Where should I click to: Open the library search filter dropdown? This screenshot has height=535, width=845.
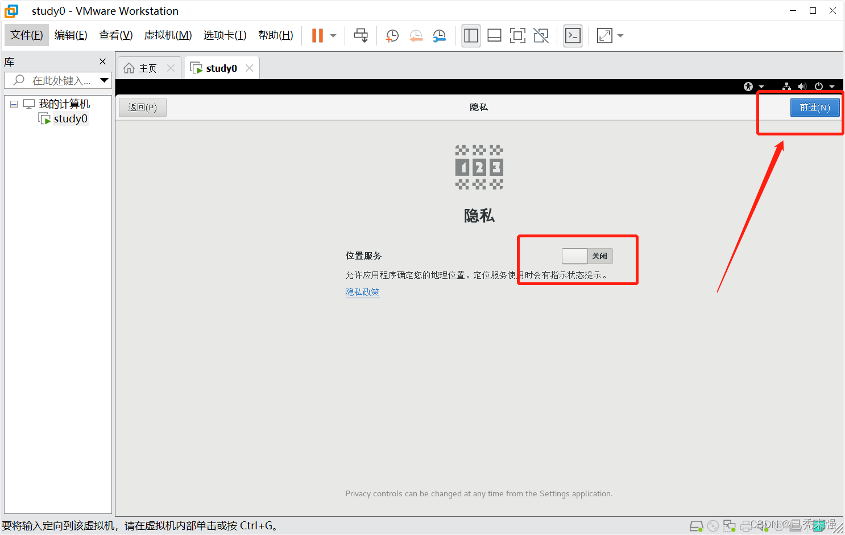click(105, 80)
